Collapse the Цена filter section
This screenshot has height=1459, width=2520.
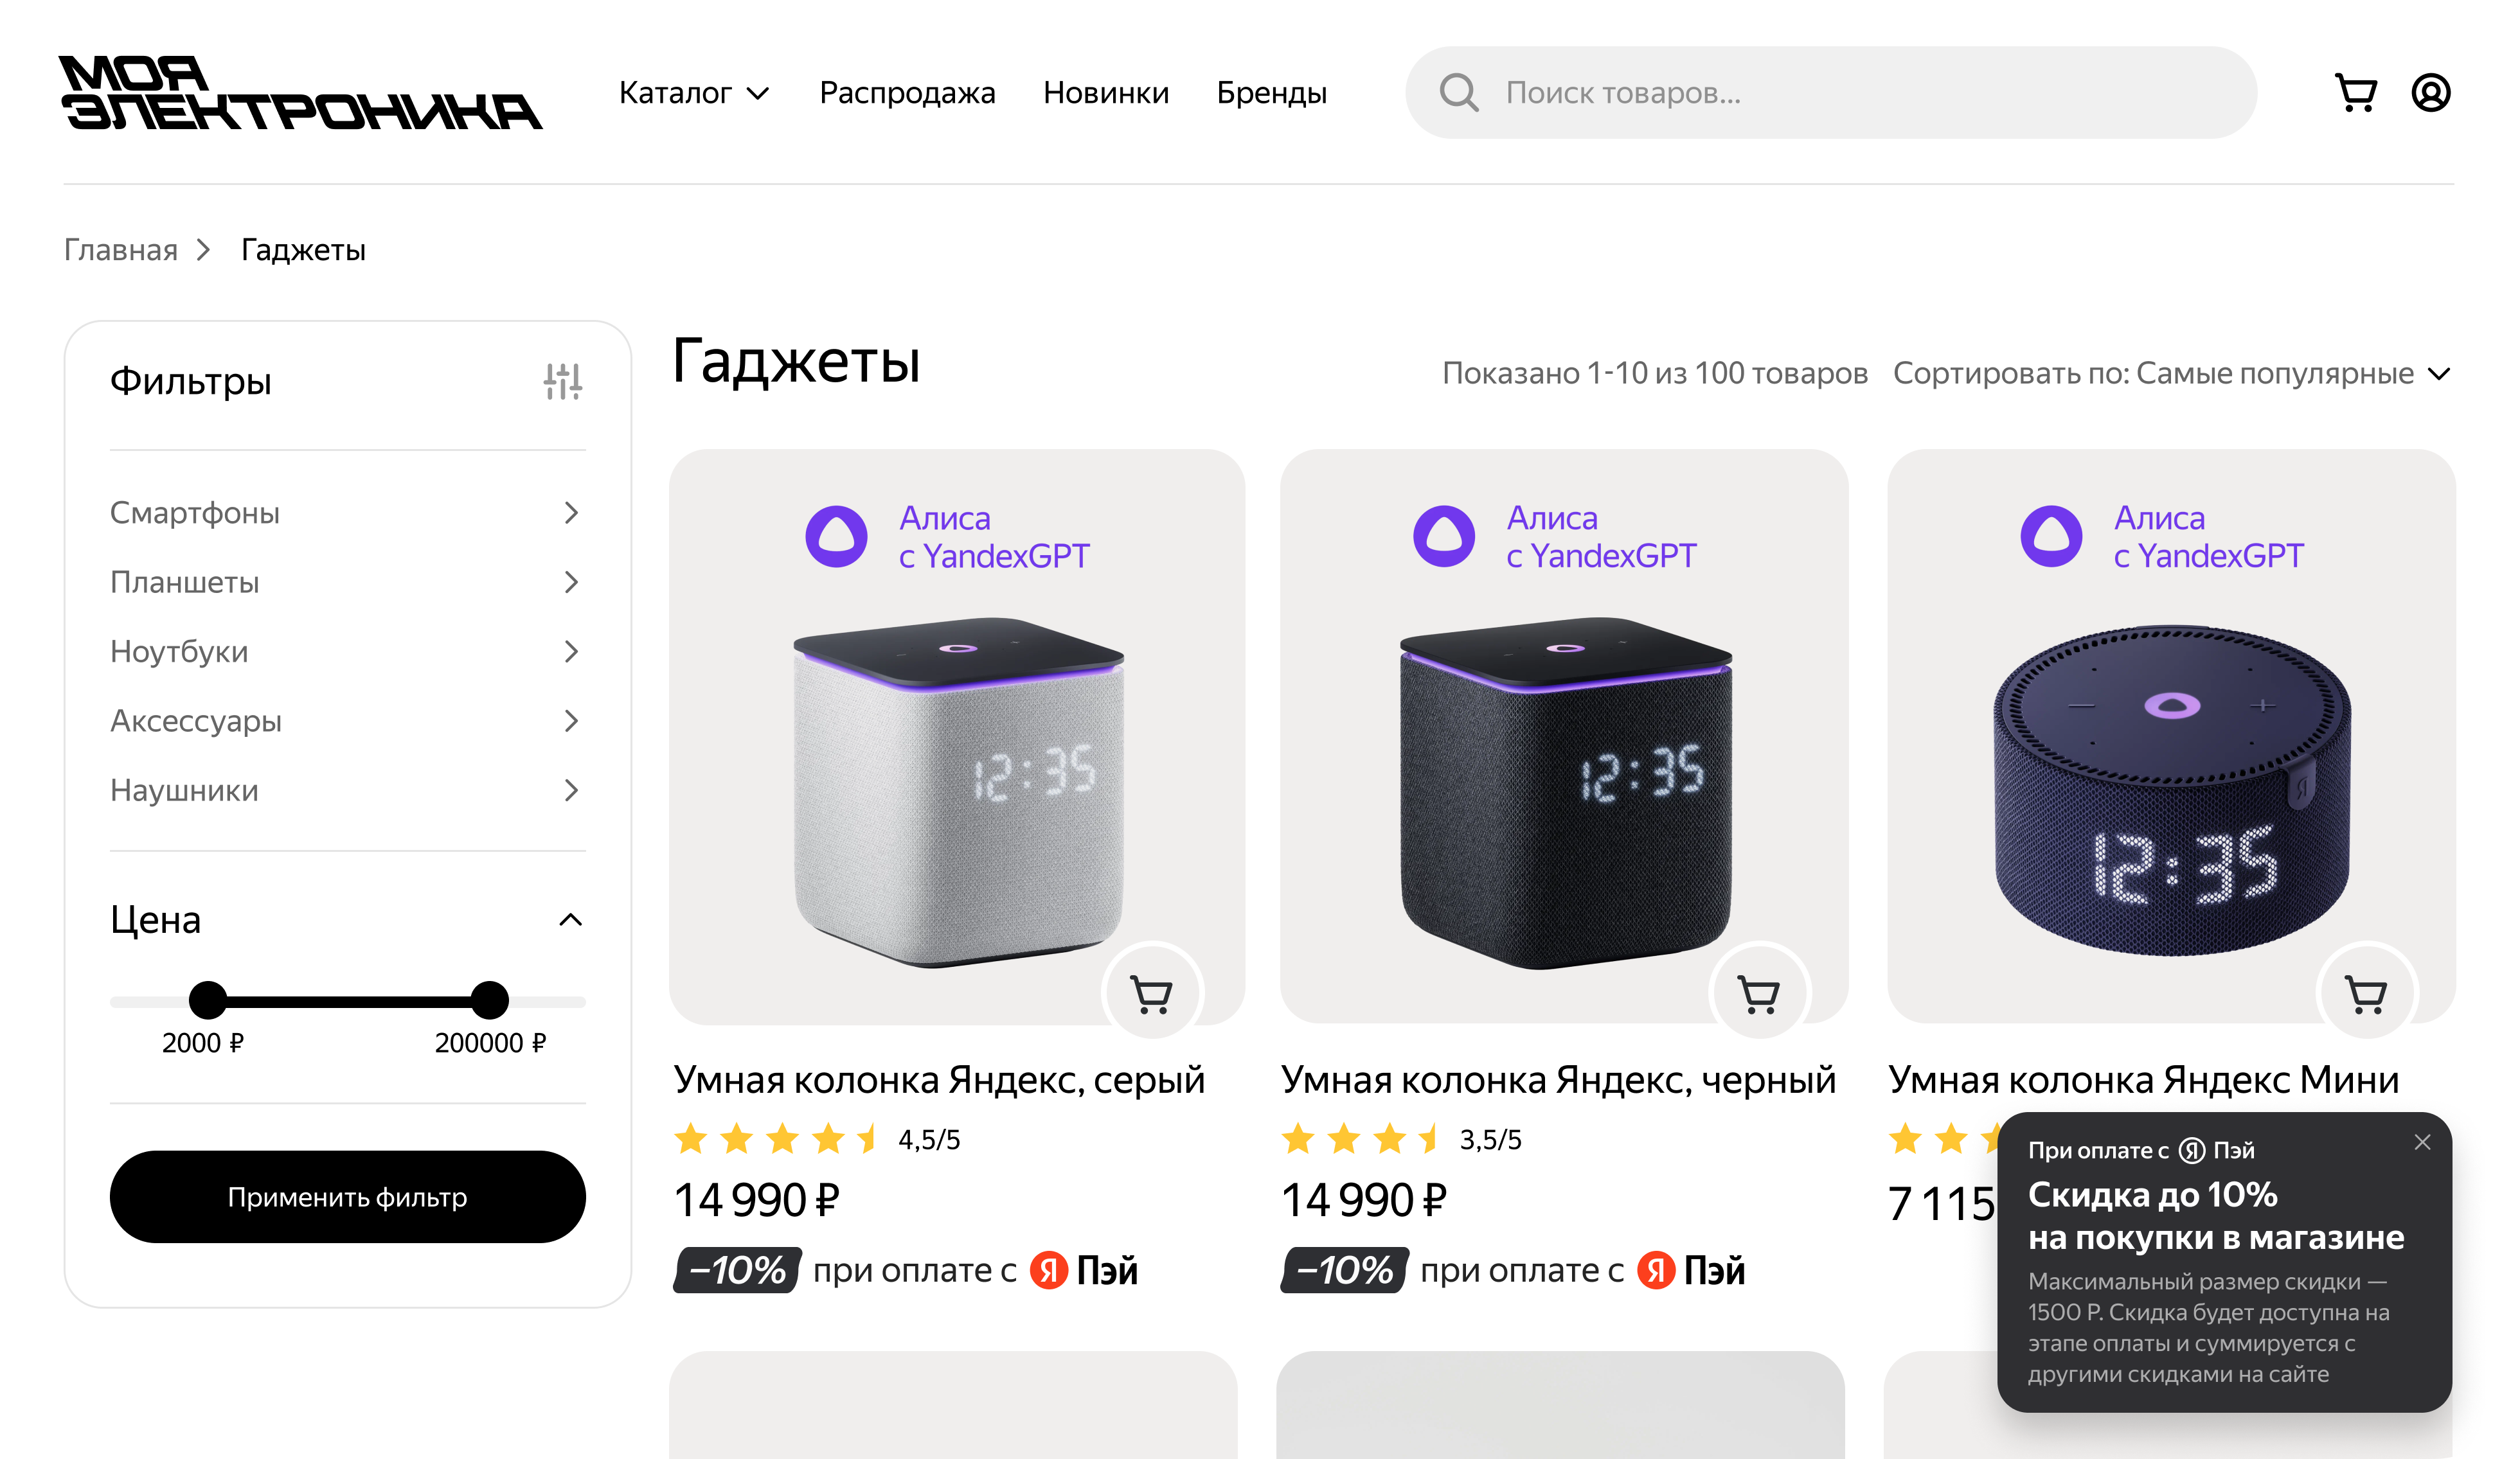pyautogui.click(x=570, y=921)
